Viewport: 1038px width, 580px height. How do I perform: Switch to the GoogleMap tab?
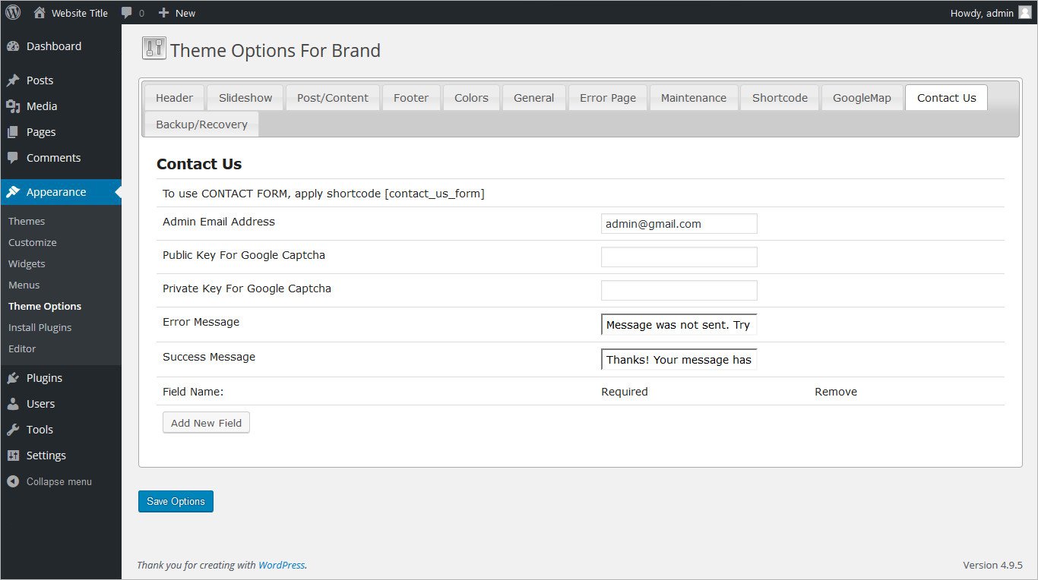click(x=862, y=98)
